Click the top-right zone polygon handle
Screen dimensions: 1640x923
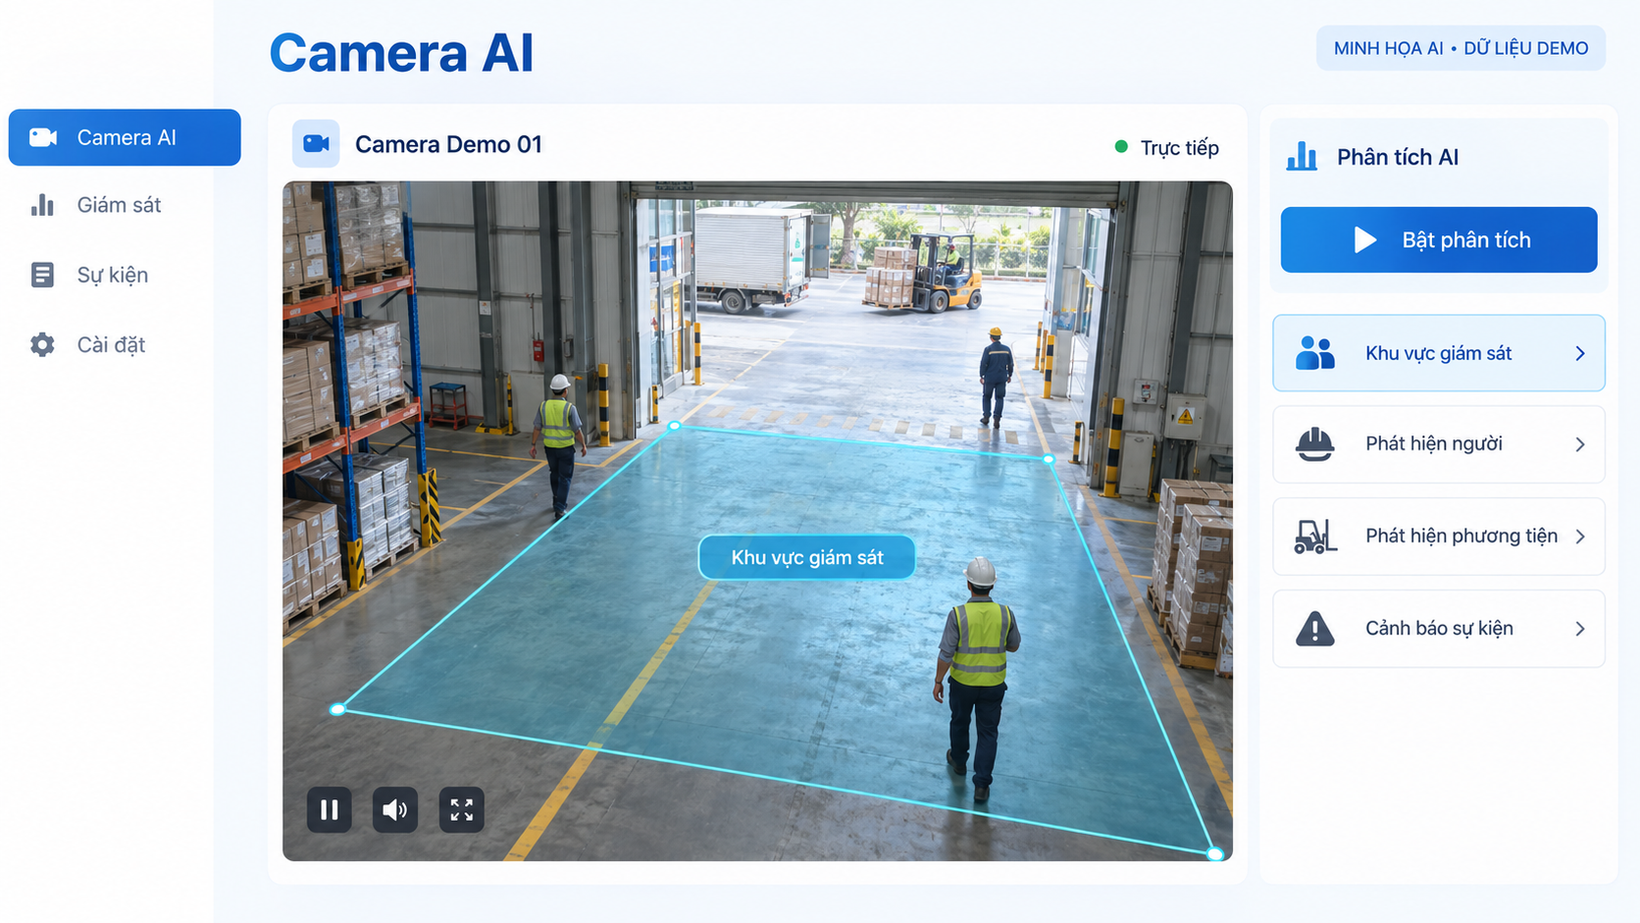1049,458
